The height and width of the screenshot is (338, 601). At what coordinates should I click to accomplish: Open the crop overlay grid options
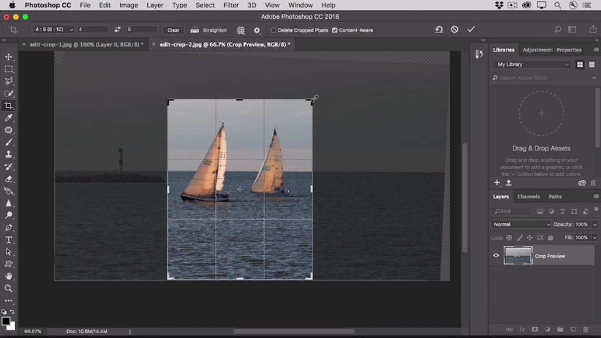coord(241,30)
